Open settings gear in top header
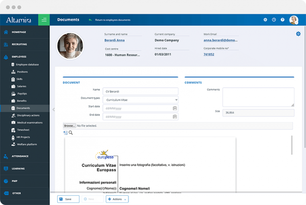 [x=265, y=20]
